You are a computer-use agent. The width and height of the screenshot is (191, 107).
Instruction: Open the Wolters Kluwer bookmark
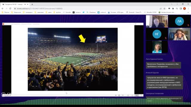167,12
